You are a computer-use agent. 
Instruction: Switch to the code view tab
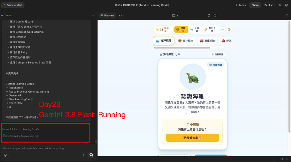(120, 15)
